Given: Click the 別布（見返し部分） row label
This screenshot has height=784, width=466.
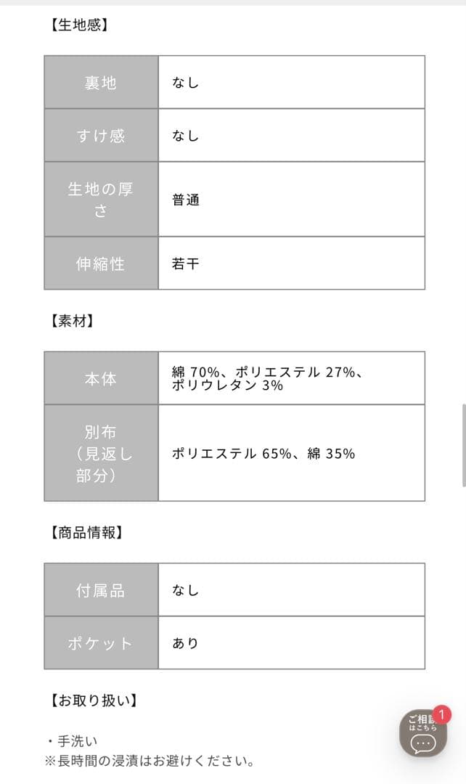Looking at the screenshot, I should tap(100, 452).
